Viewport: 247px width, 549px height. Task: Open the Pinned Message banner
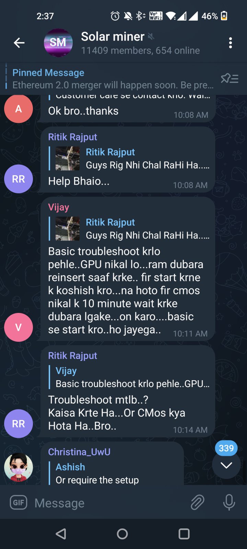coord(113,79)
